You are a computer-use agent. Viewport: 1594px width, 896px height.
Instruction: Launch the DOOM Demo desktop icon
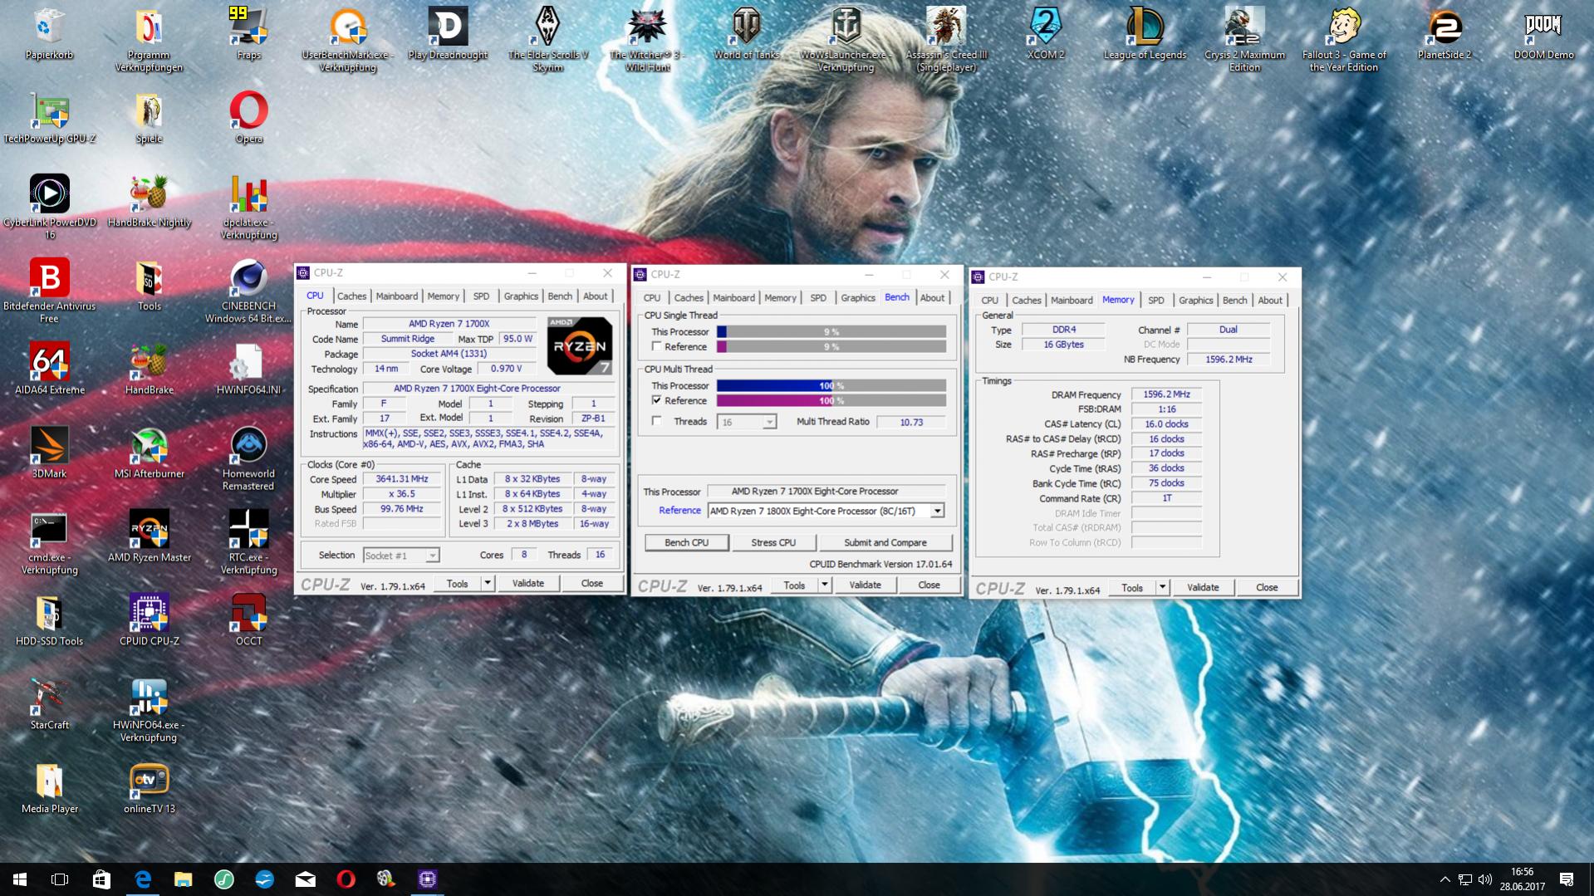tap(1543, 33)
